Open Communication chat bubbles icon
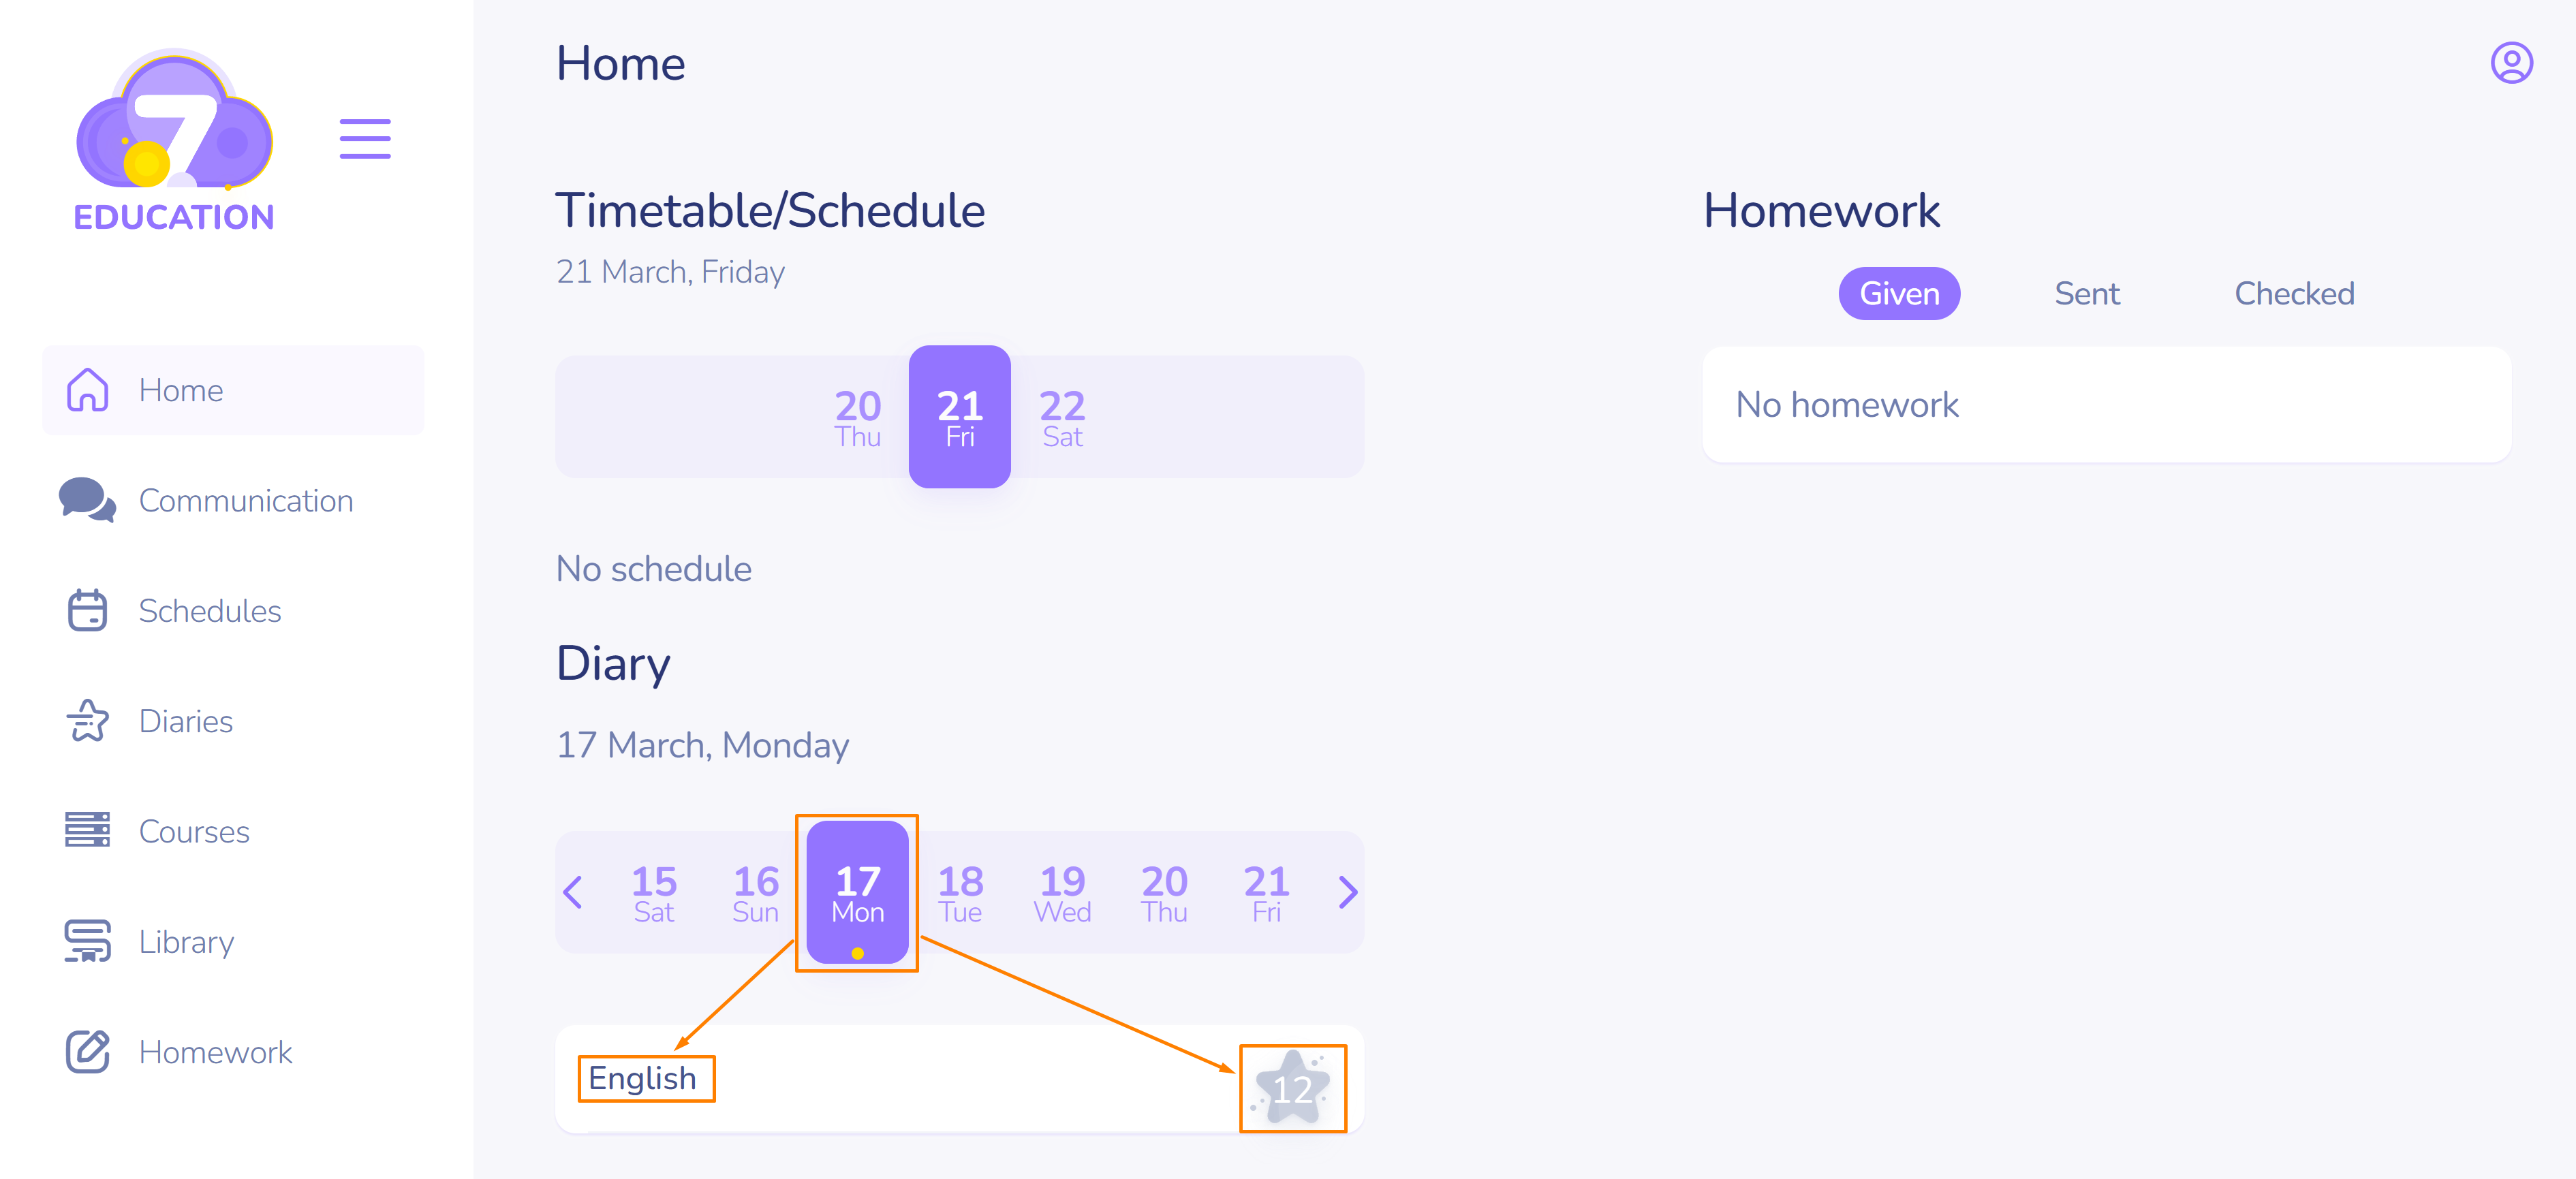The image size is (2576, 1179). tap(87, 500)
